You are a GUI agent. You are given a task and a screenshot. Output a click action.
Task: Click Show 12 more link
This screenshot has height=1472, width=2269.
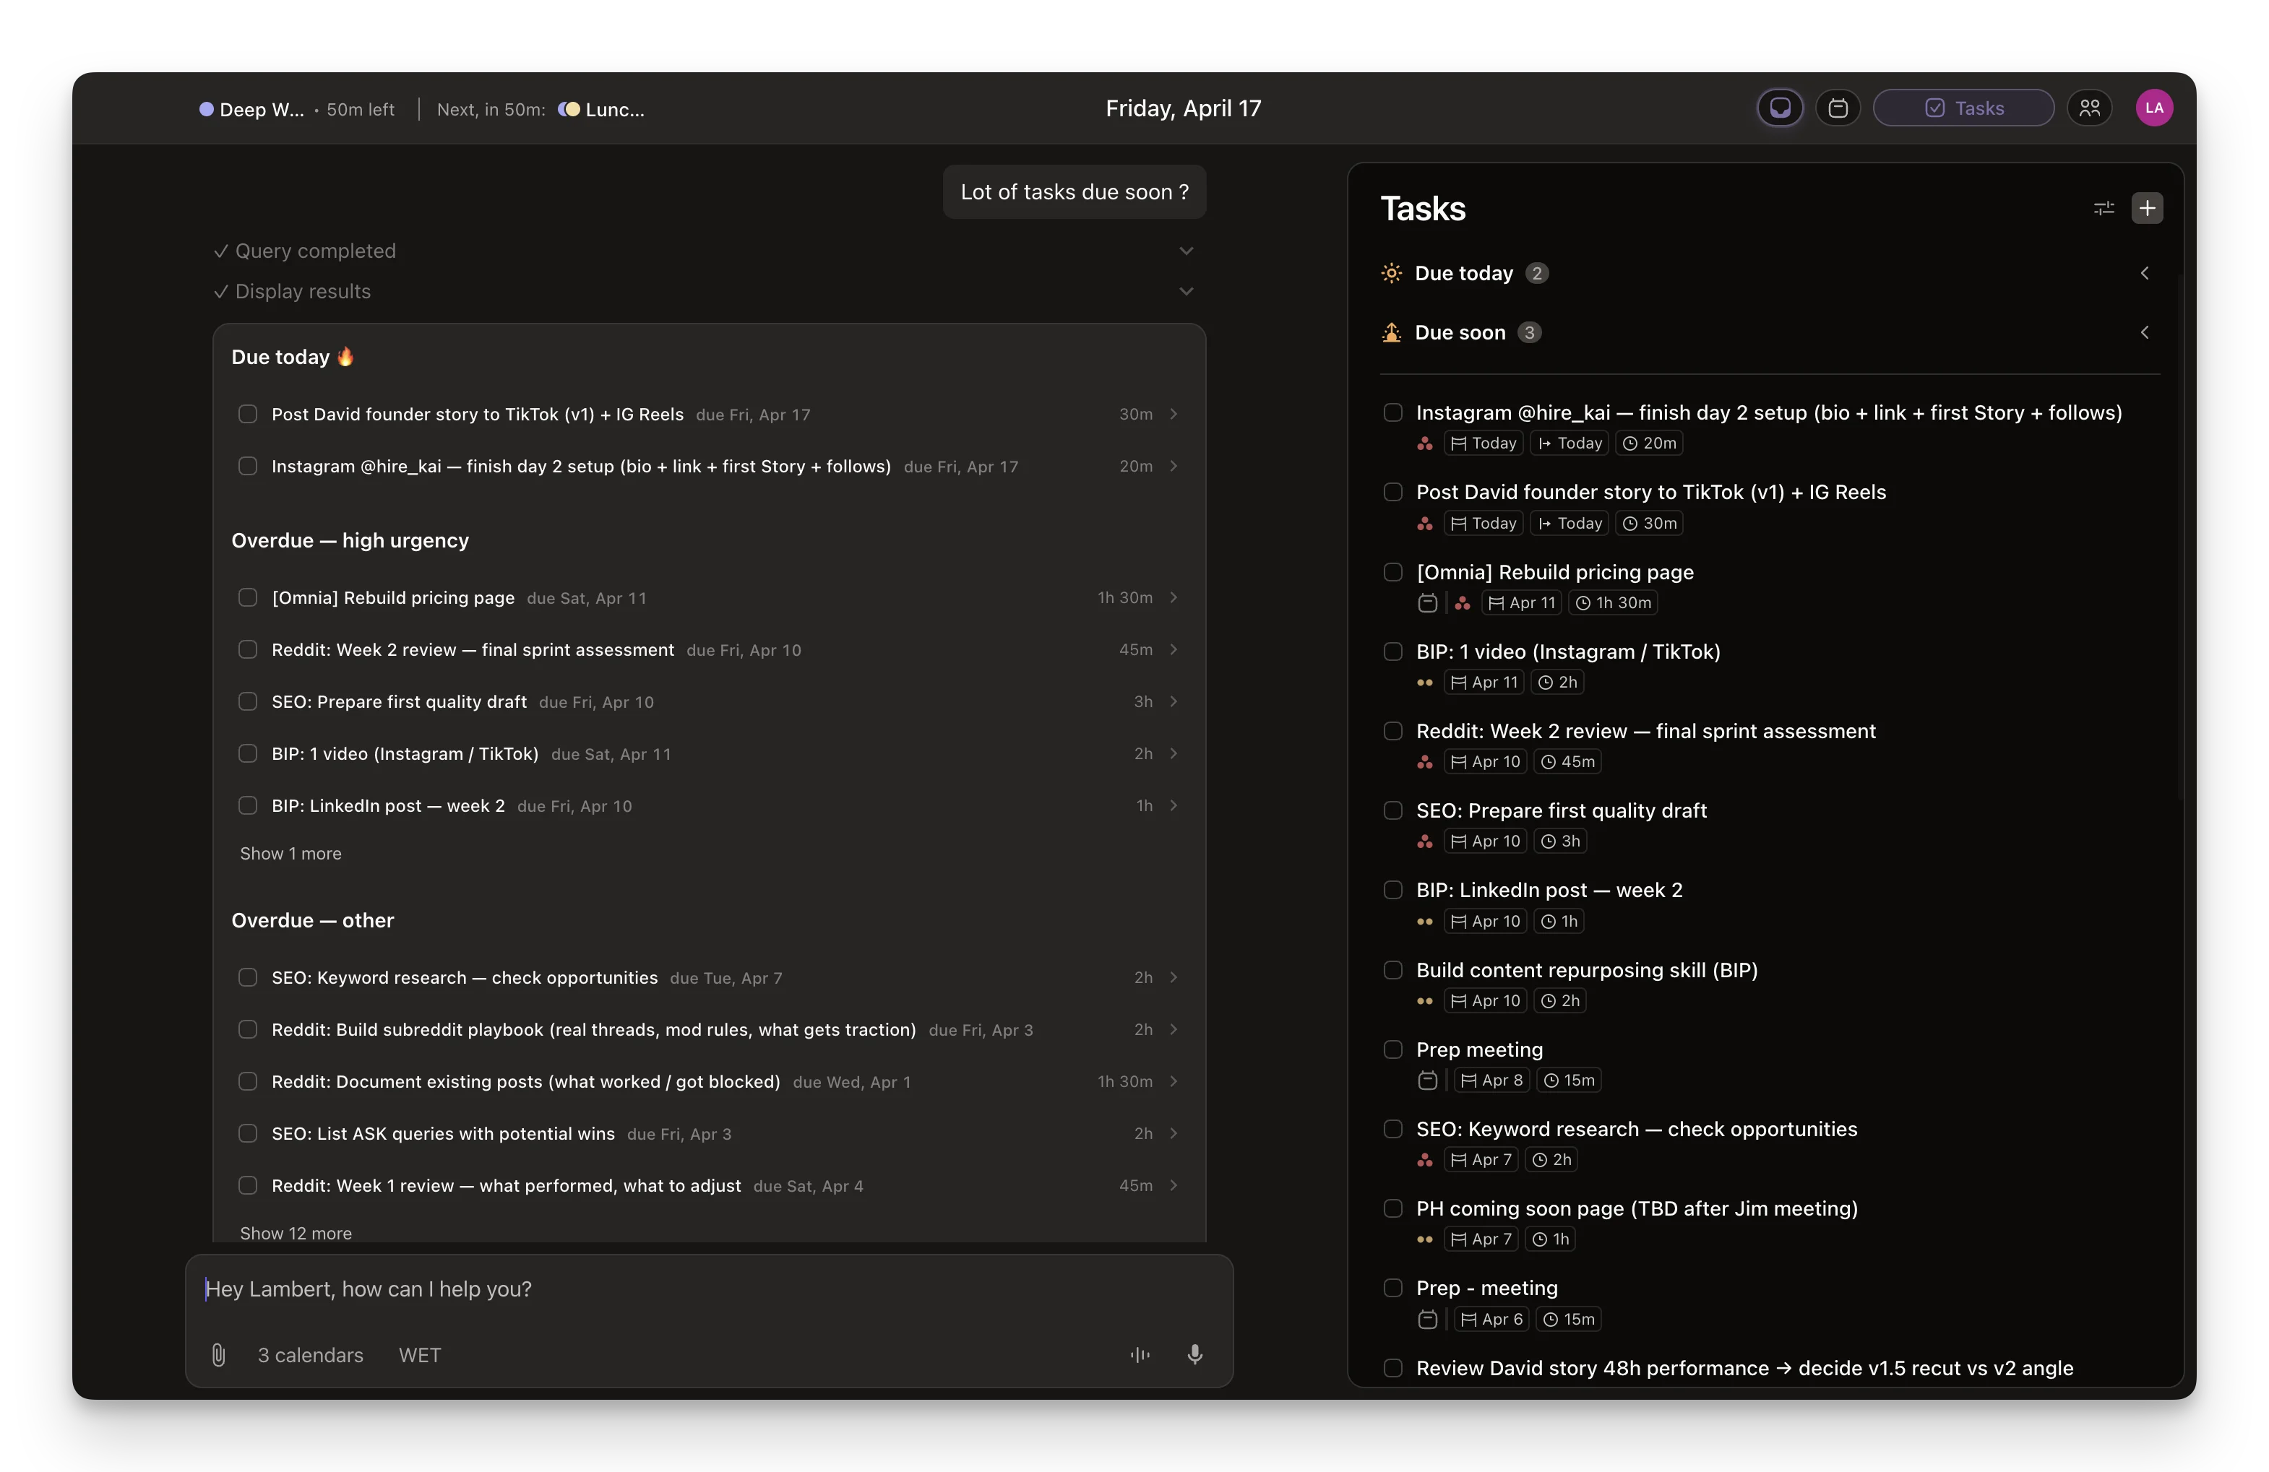[x=296, y=1232]
